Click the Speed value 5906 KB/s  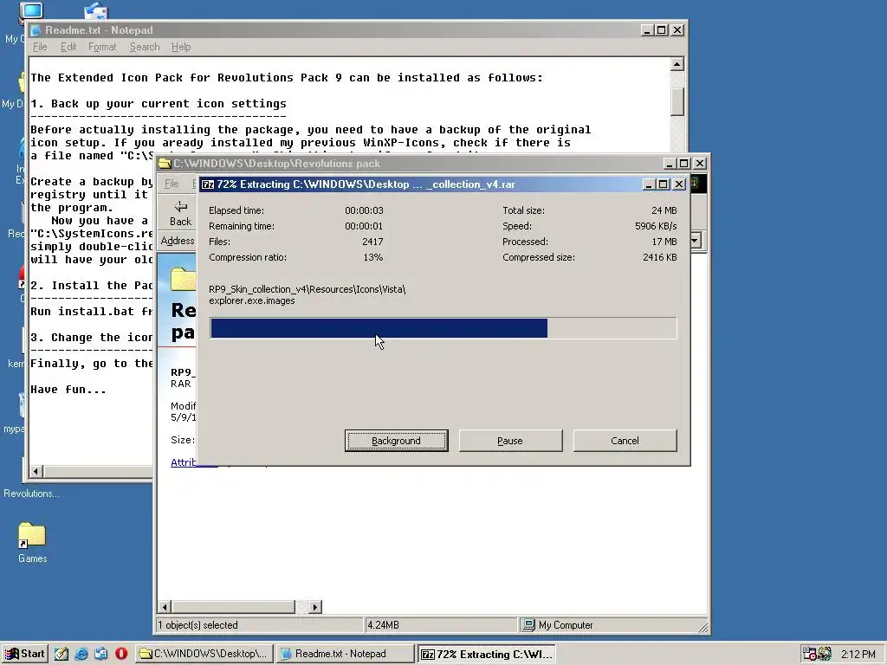pos(656,226)
